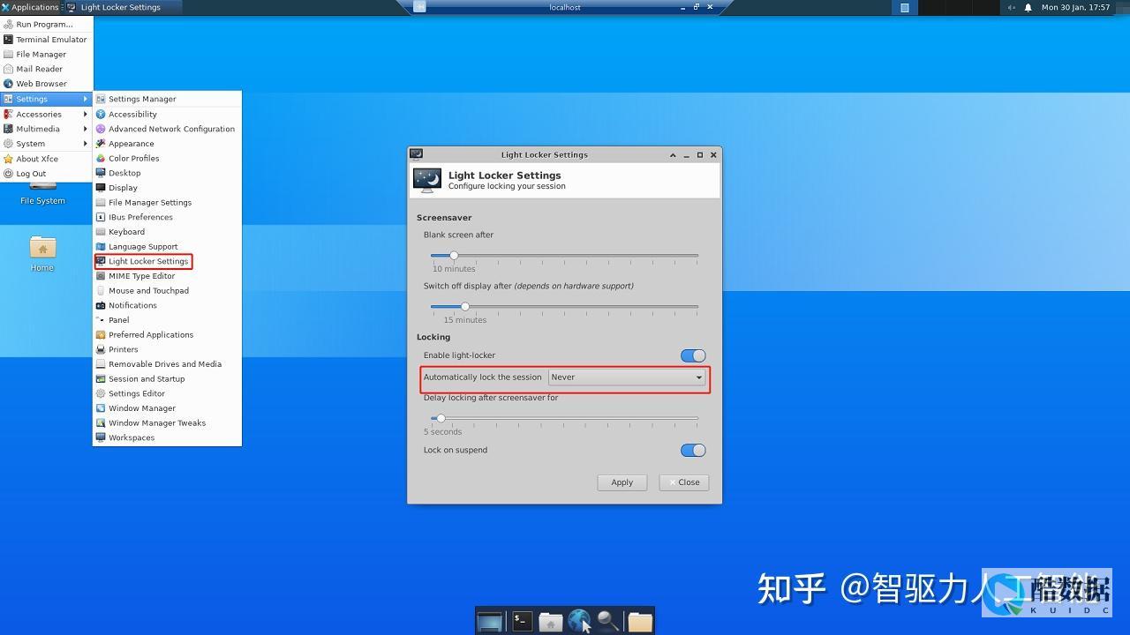
Task: Open Window Manager Tweaks entry
Action: click(x=167, y=423)
